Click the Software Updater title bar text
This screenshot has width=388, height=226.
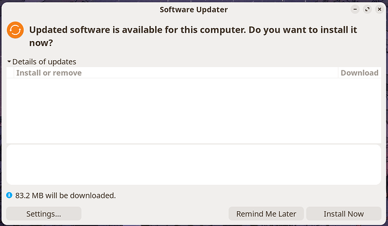click(193, 10)
